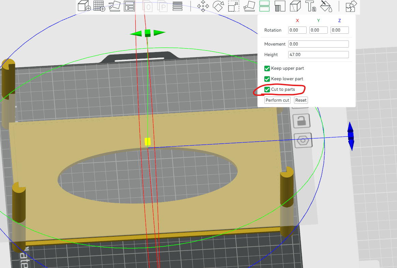Open the assembly view puzzle icon
397x268 pixels.
click(351, 6)
